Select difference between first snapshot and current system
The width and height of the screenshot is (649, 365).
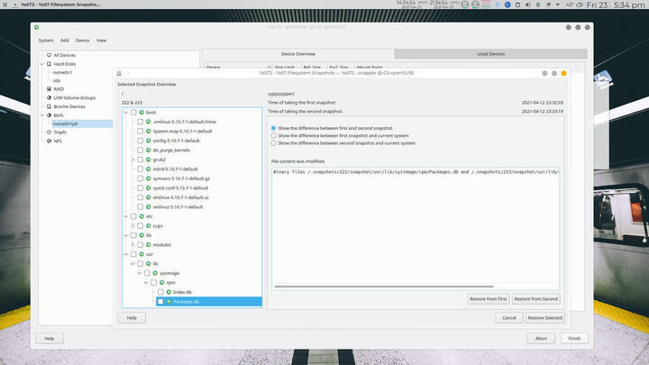pos(273,135)
